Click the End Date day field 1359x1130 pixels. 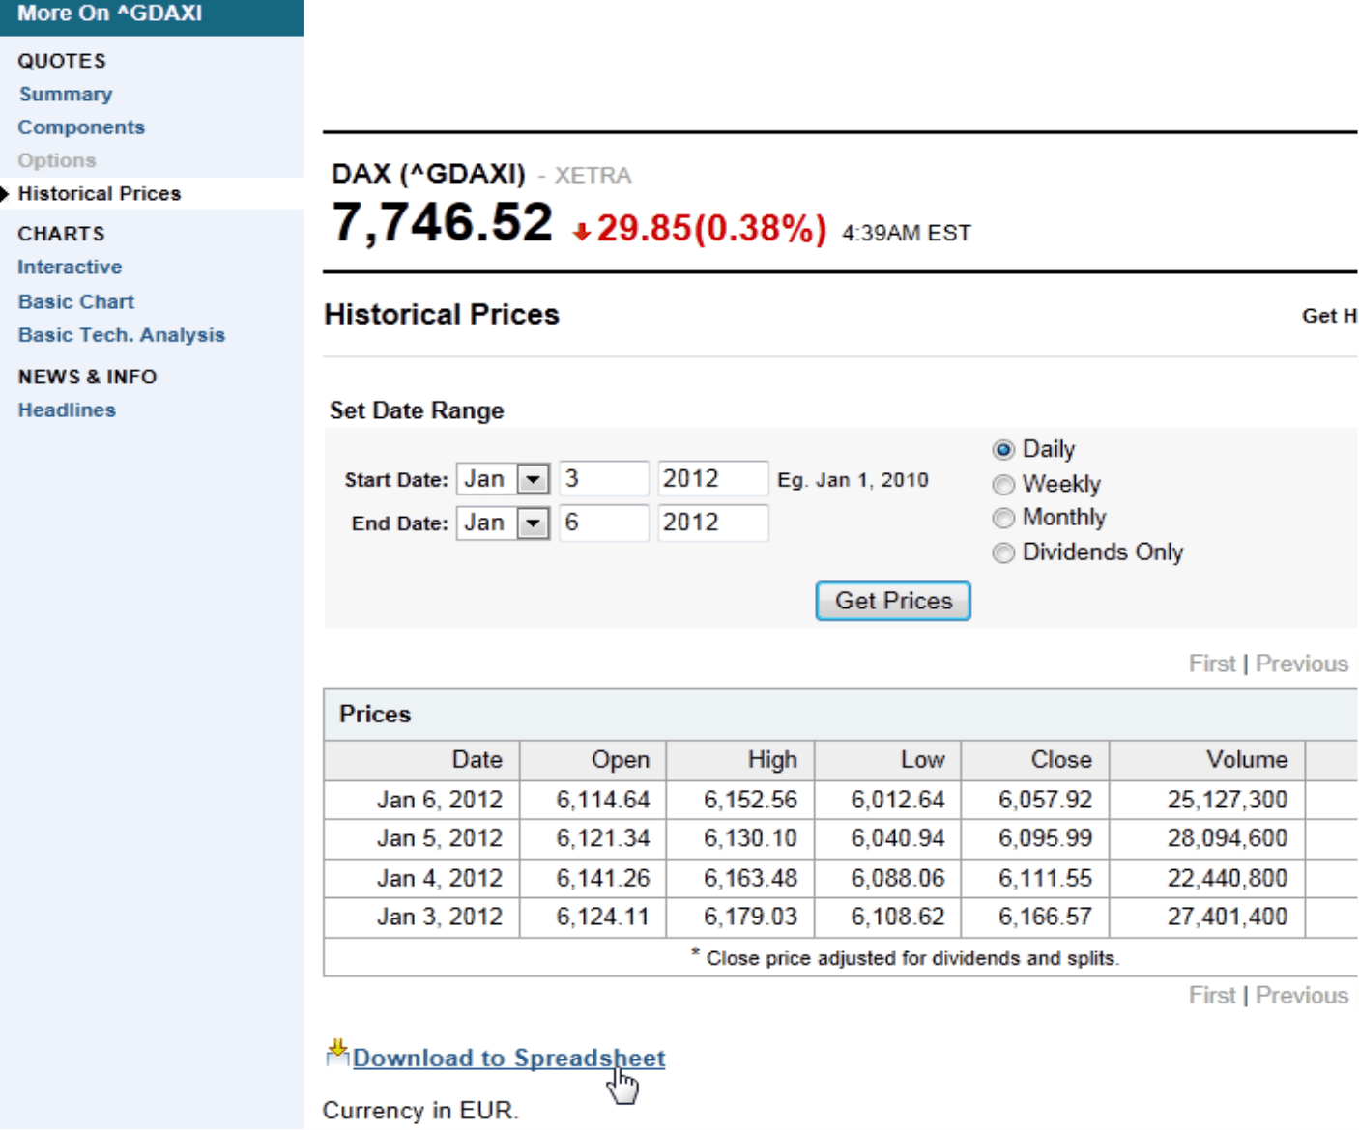coord(604,523)
